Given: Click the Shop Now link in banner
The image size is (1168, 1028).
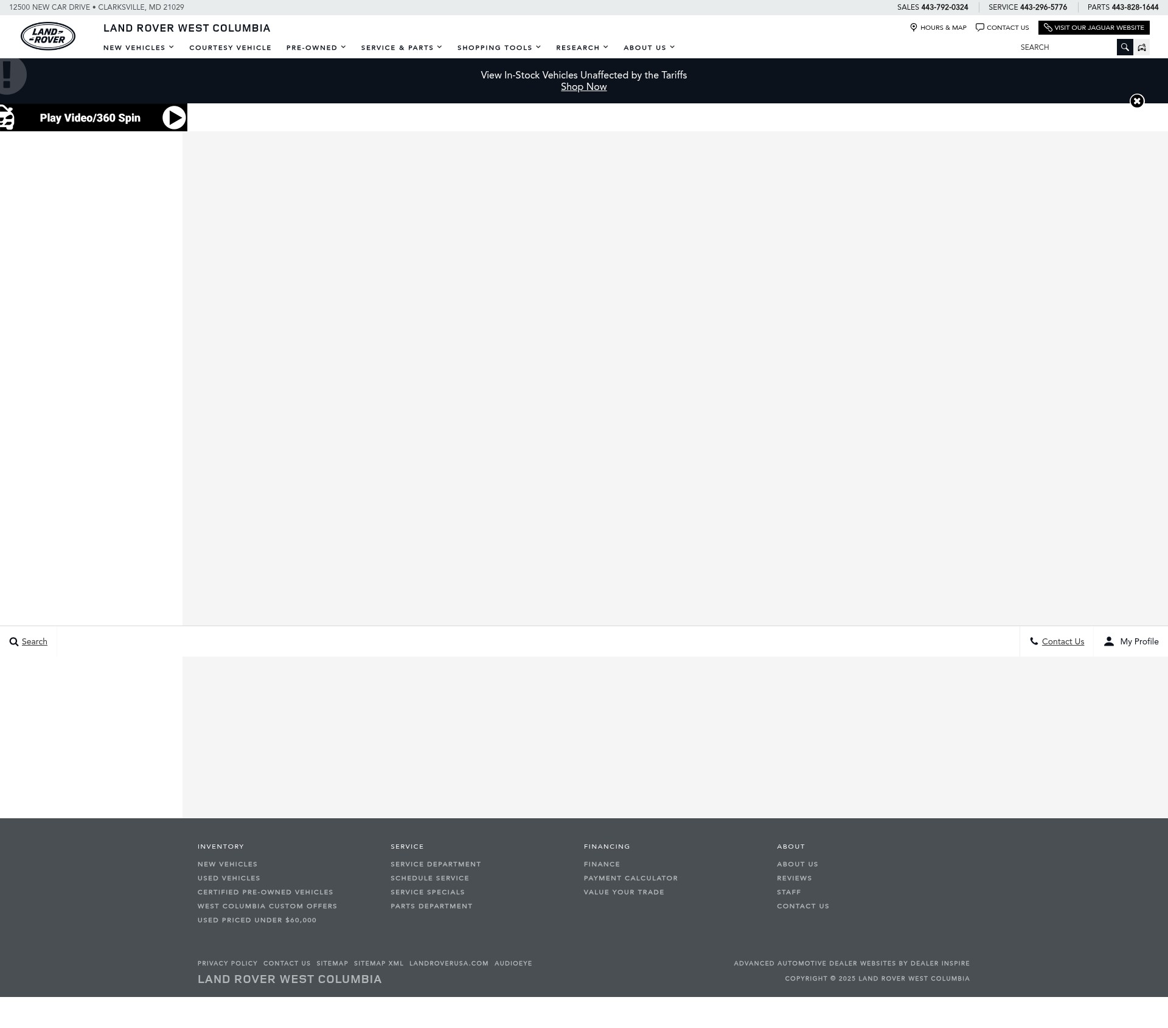Looking at the screenshot, I should coord(583,87).
